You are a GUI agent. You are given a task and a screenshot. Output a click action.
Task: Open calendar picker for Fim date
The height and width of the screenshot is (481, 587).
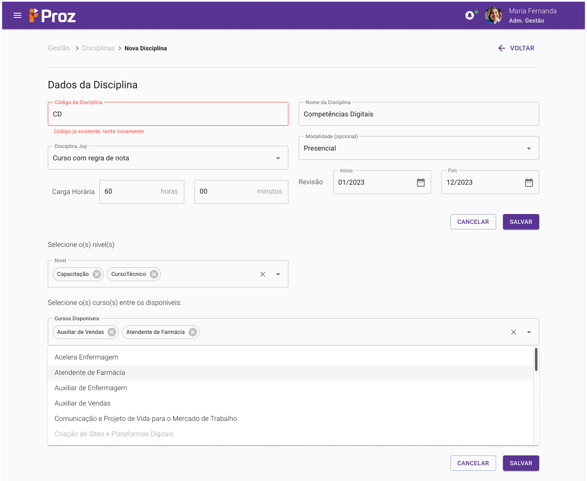click(529, 183)
